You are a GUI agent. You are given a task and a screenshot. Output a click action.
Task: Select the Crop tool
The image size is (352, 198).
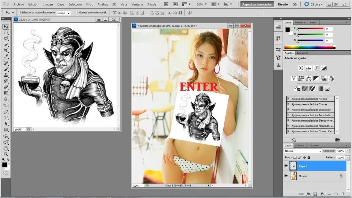[6, 50]
